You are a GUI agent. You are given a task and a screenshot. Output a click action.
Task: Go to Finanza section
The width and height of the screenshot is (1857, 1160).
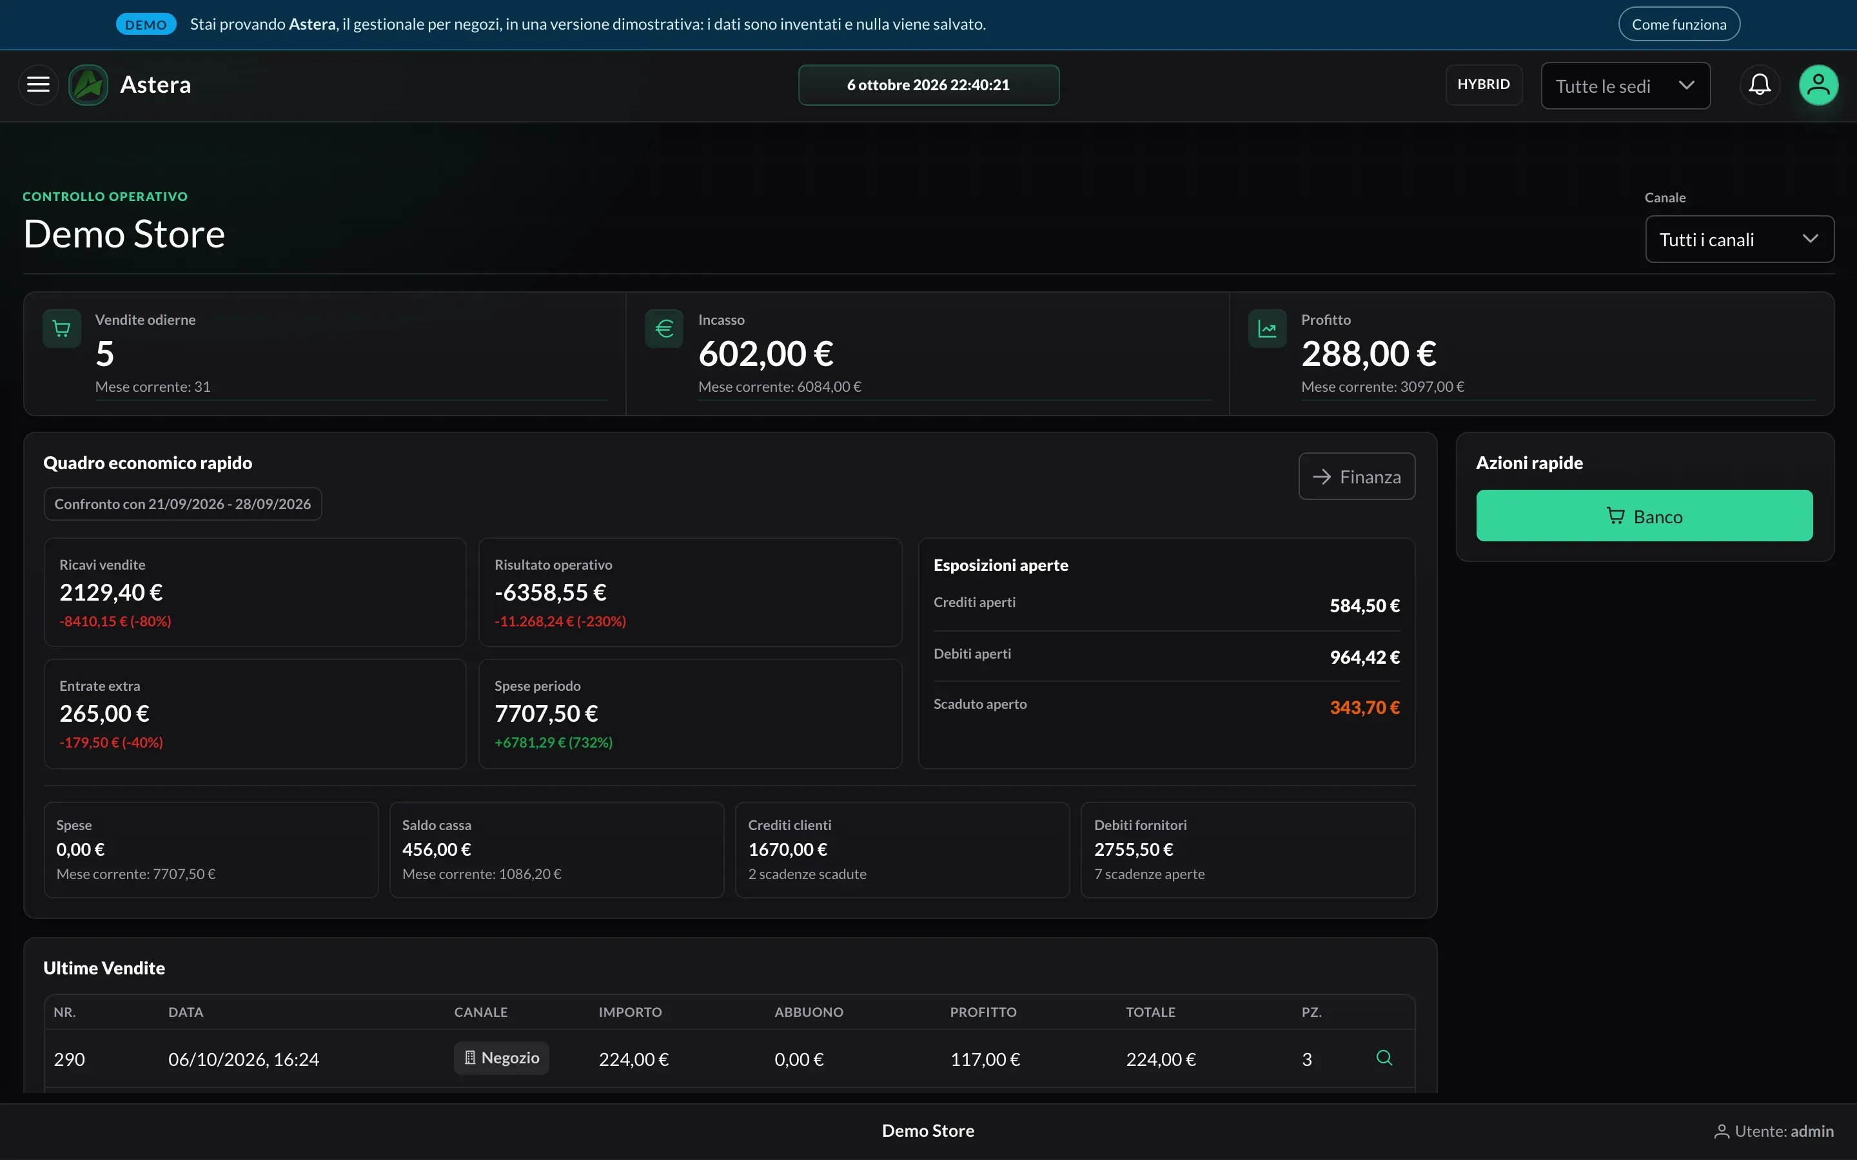[x=1357, y=476]
